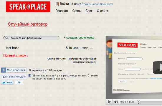
Task: Sort by продолжительности
Action: 85,62
